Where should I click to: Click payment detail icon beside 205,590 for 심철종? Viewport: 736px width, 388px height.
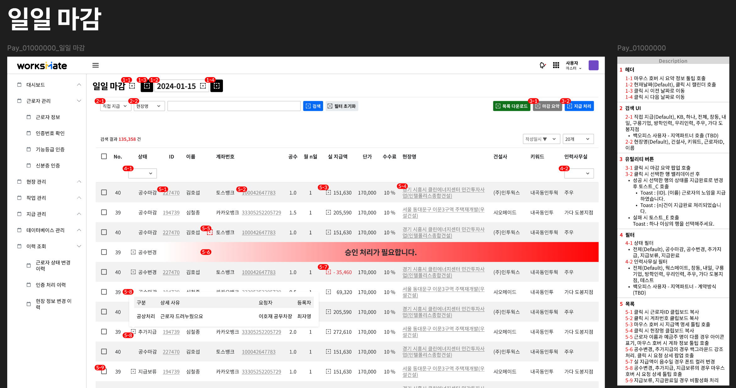click(x=328, y=212)
